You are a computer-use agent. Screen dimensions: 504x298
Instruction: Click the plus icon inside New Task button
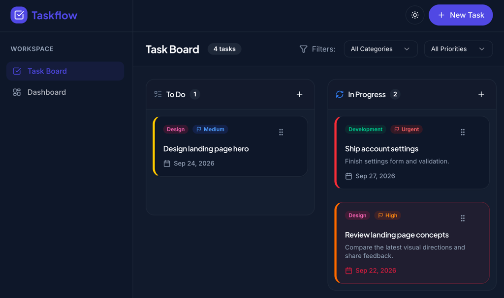441,15
